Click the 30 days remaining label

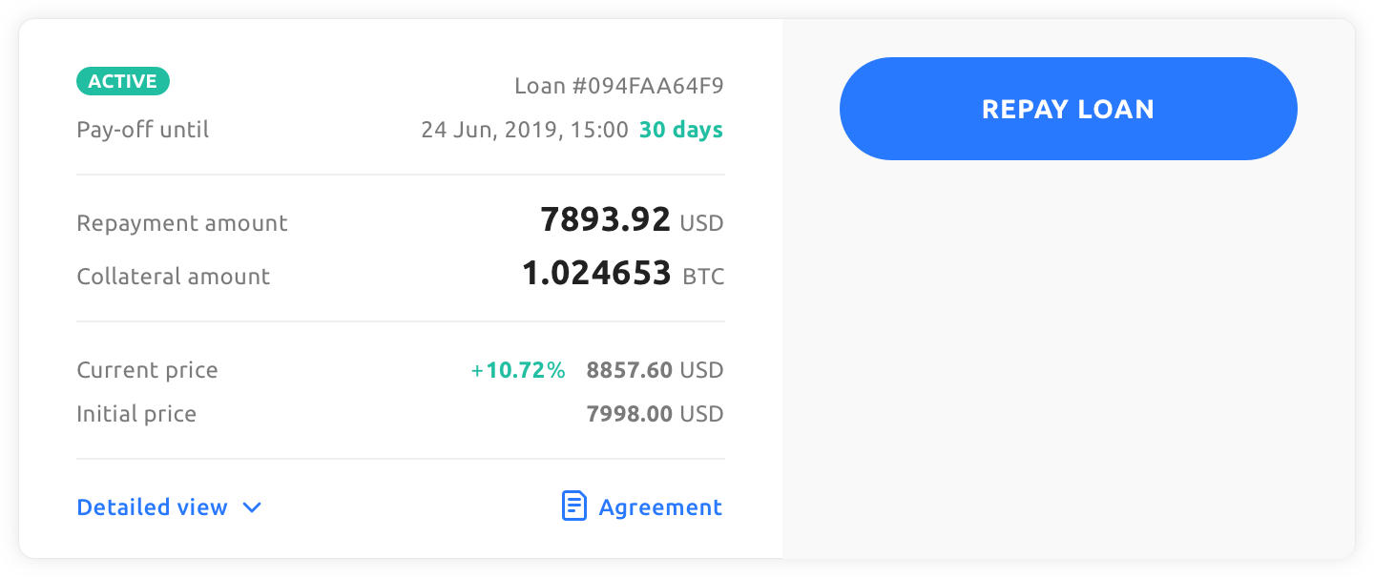pyautogui.click(x=681, y=130)
